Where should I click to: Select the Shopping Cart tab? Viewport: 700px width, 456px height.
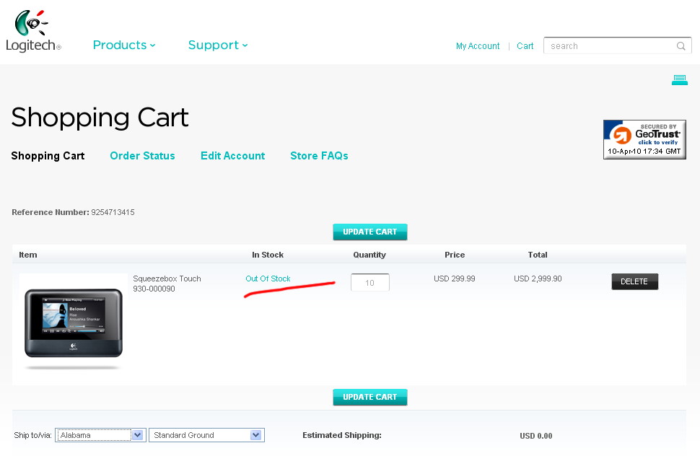click(48, 156)
